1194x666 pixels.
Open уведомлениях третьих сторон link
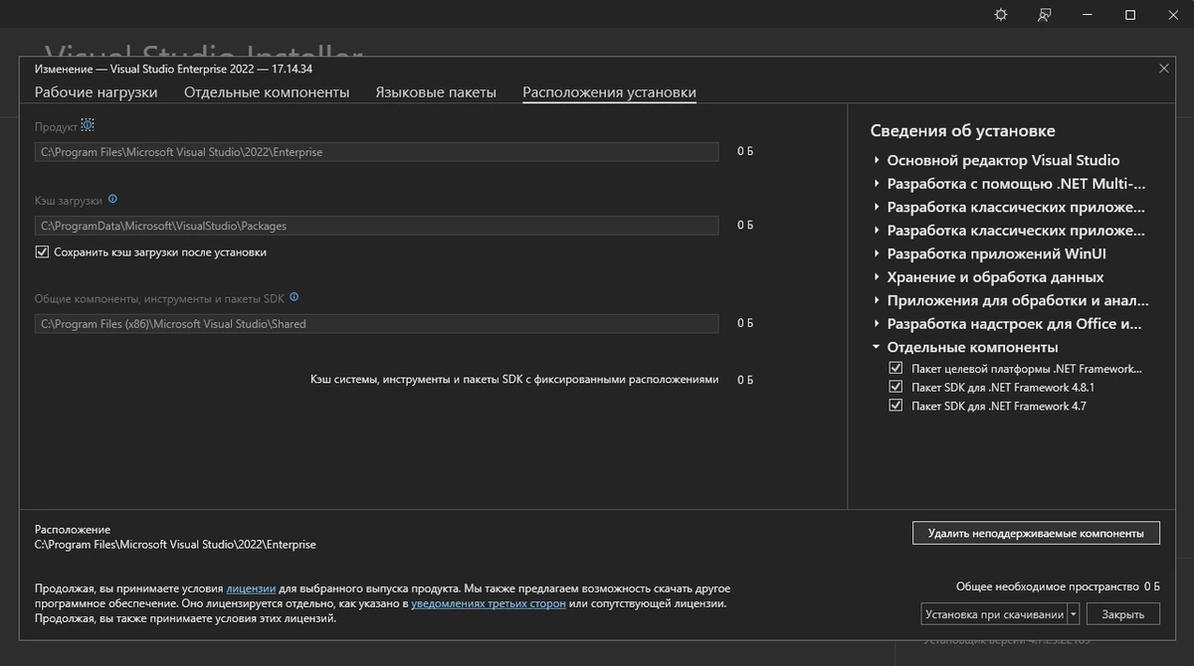(489, 603)
